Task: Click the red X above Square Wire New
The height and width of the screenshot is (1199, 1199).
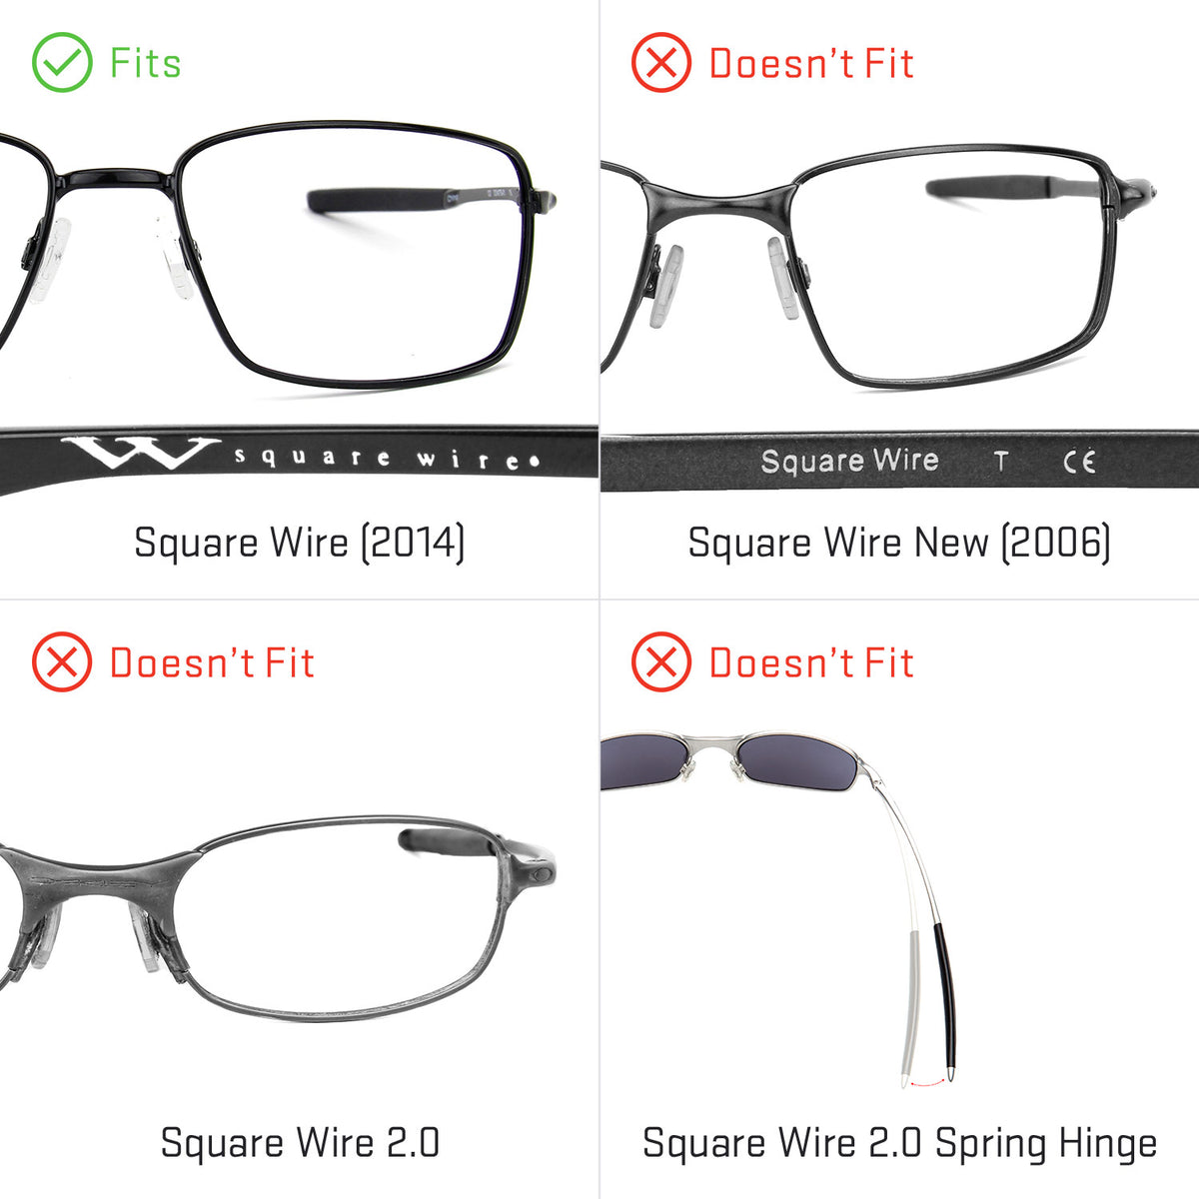Action: click(x=661, y=62)
